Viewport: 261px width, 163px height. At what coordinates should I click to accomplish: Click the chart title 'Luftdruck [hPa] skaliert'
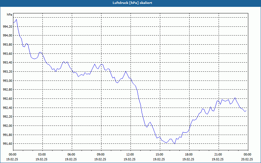(132, 3)
